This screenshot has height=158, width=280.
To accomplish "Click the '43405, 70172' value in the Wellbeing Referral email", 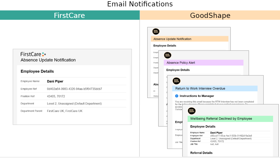I will [217, 141].
